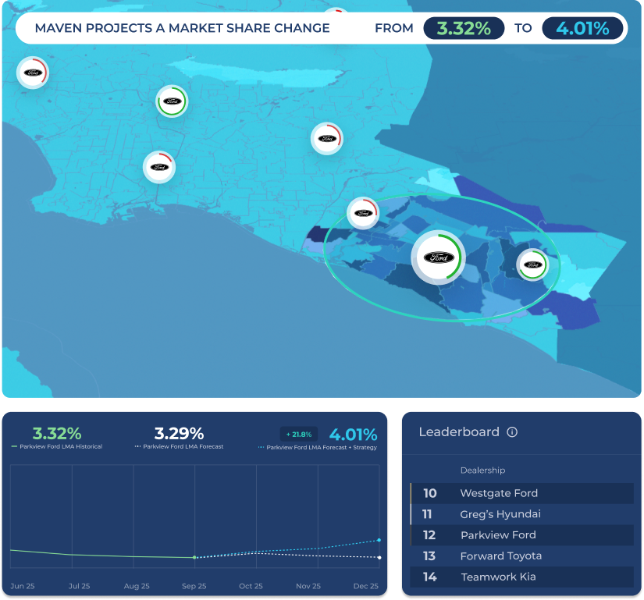
Task: Click the Ford marker at the far left edge
Action: pos(33,73)
